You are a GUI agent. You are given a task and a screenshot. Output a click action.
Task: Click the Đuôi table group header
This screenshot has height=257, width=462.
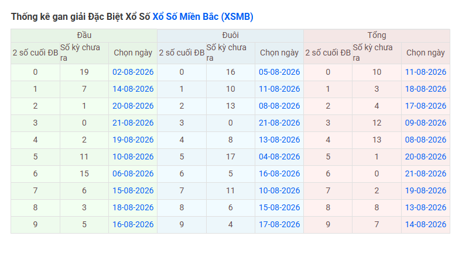(230, 36)
